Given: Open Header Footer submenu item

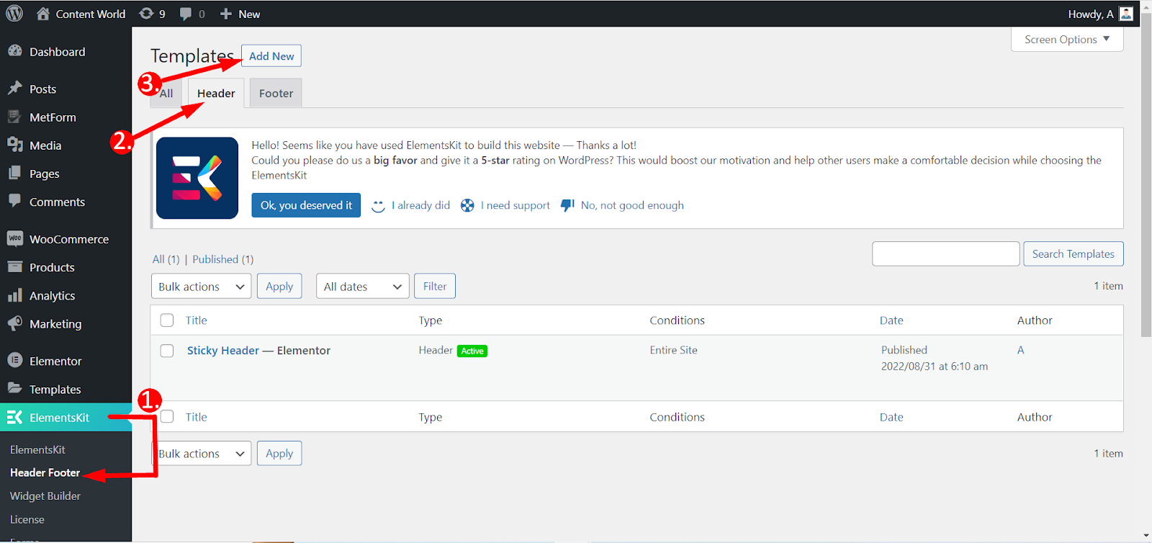Looking at the screenshot, I should click(45, 472).
